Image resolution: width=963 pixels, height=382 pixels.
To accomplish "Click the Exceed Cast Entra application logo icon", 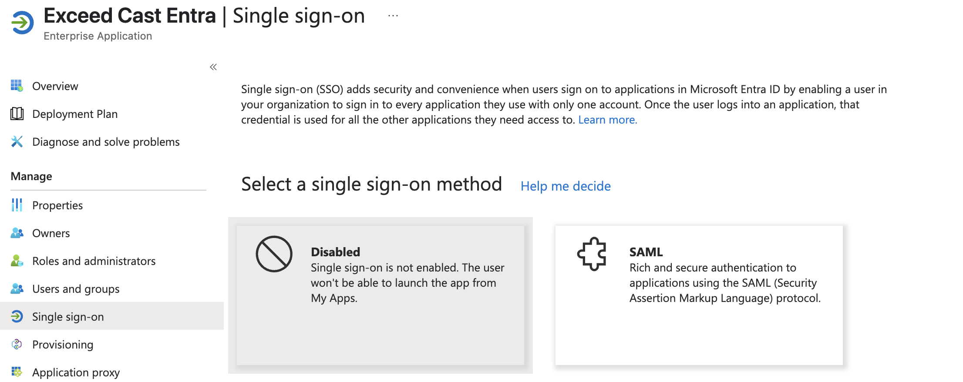I will [22, 22].
